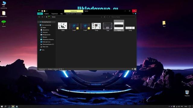Click the Видео folder icon in sidebar

tap(41, 28)
